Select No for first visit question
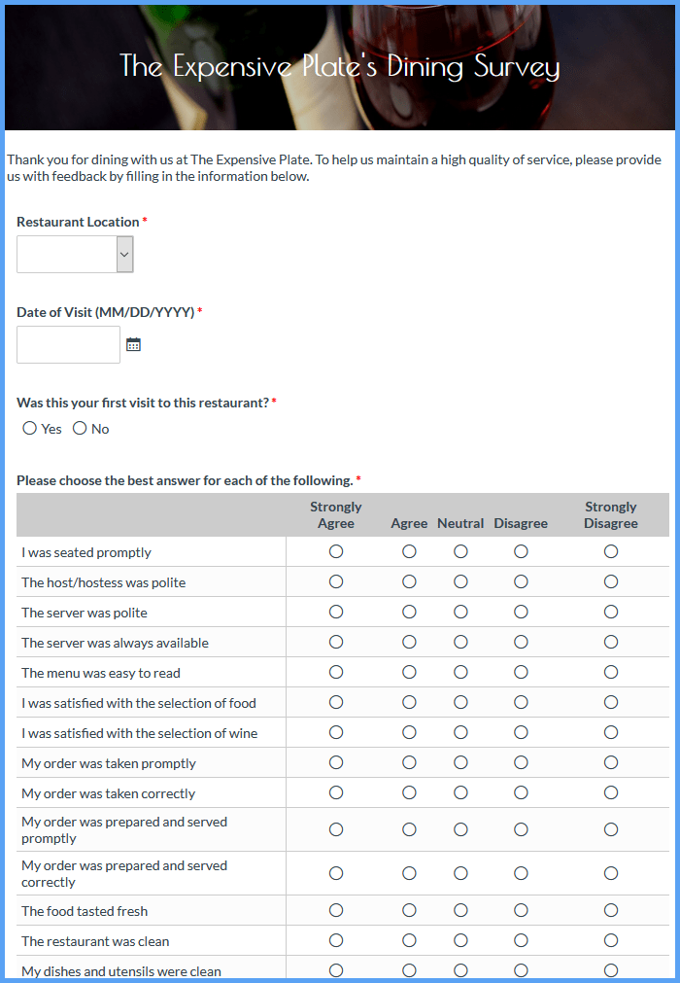 [x=79, y=428]
